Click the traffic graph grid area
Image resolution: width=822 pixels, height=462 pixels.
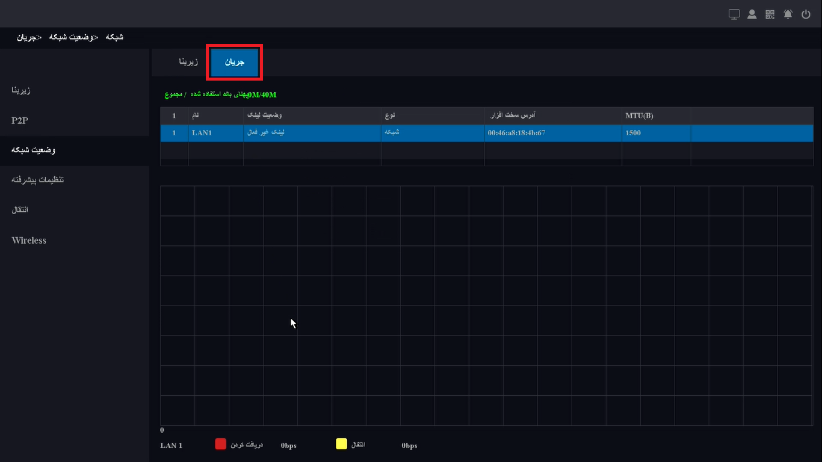coord(486,306)
